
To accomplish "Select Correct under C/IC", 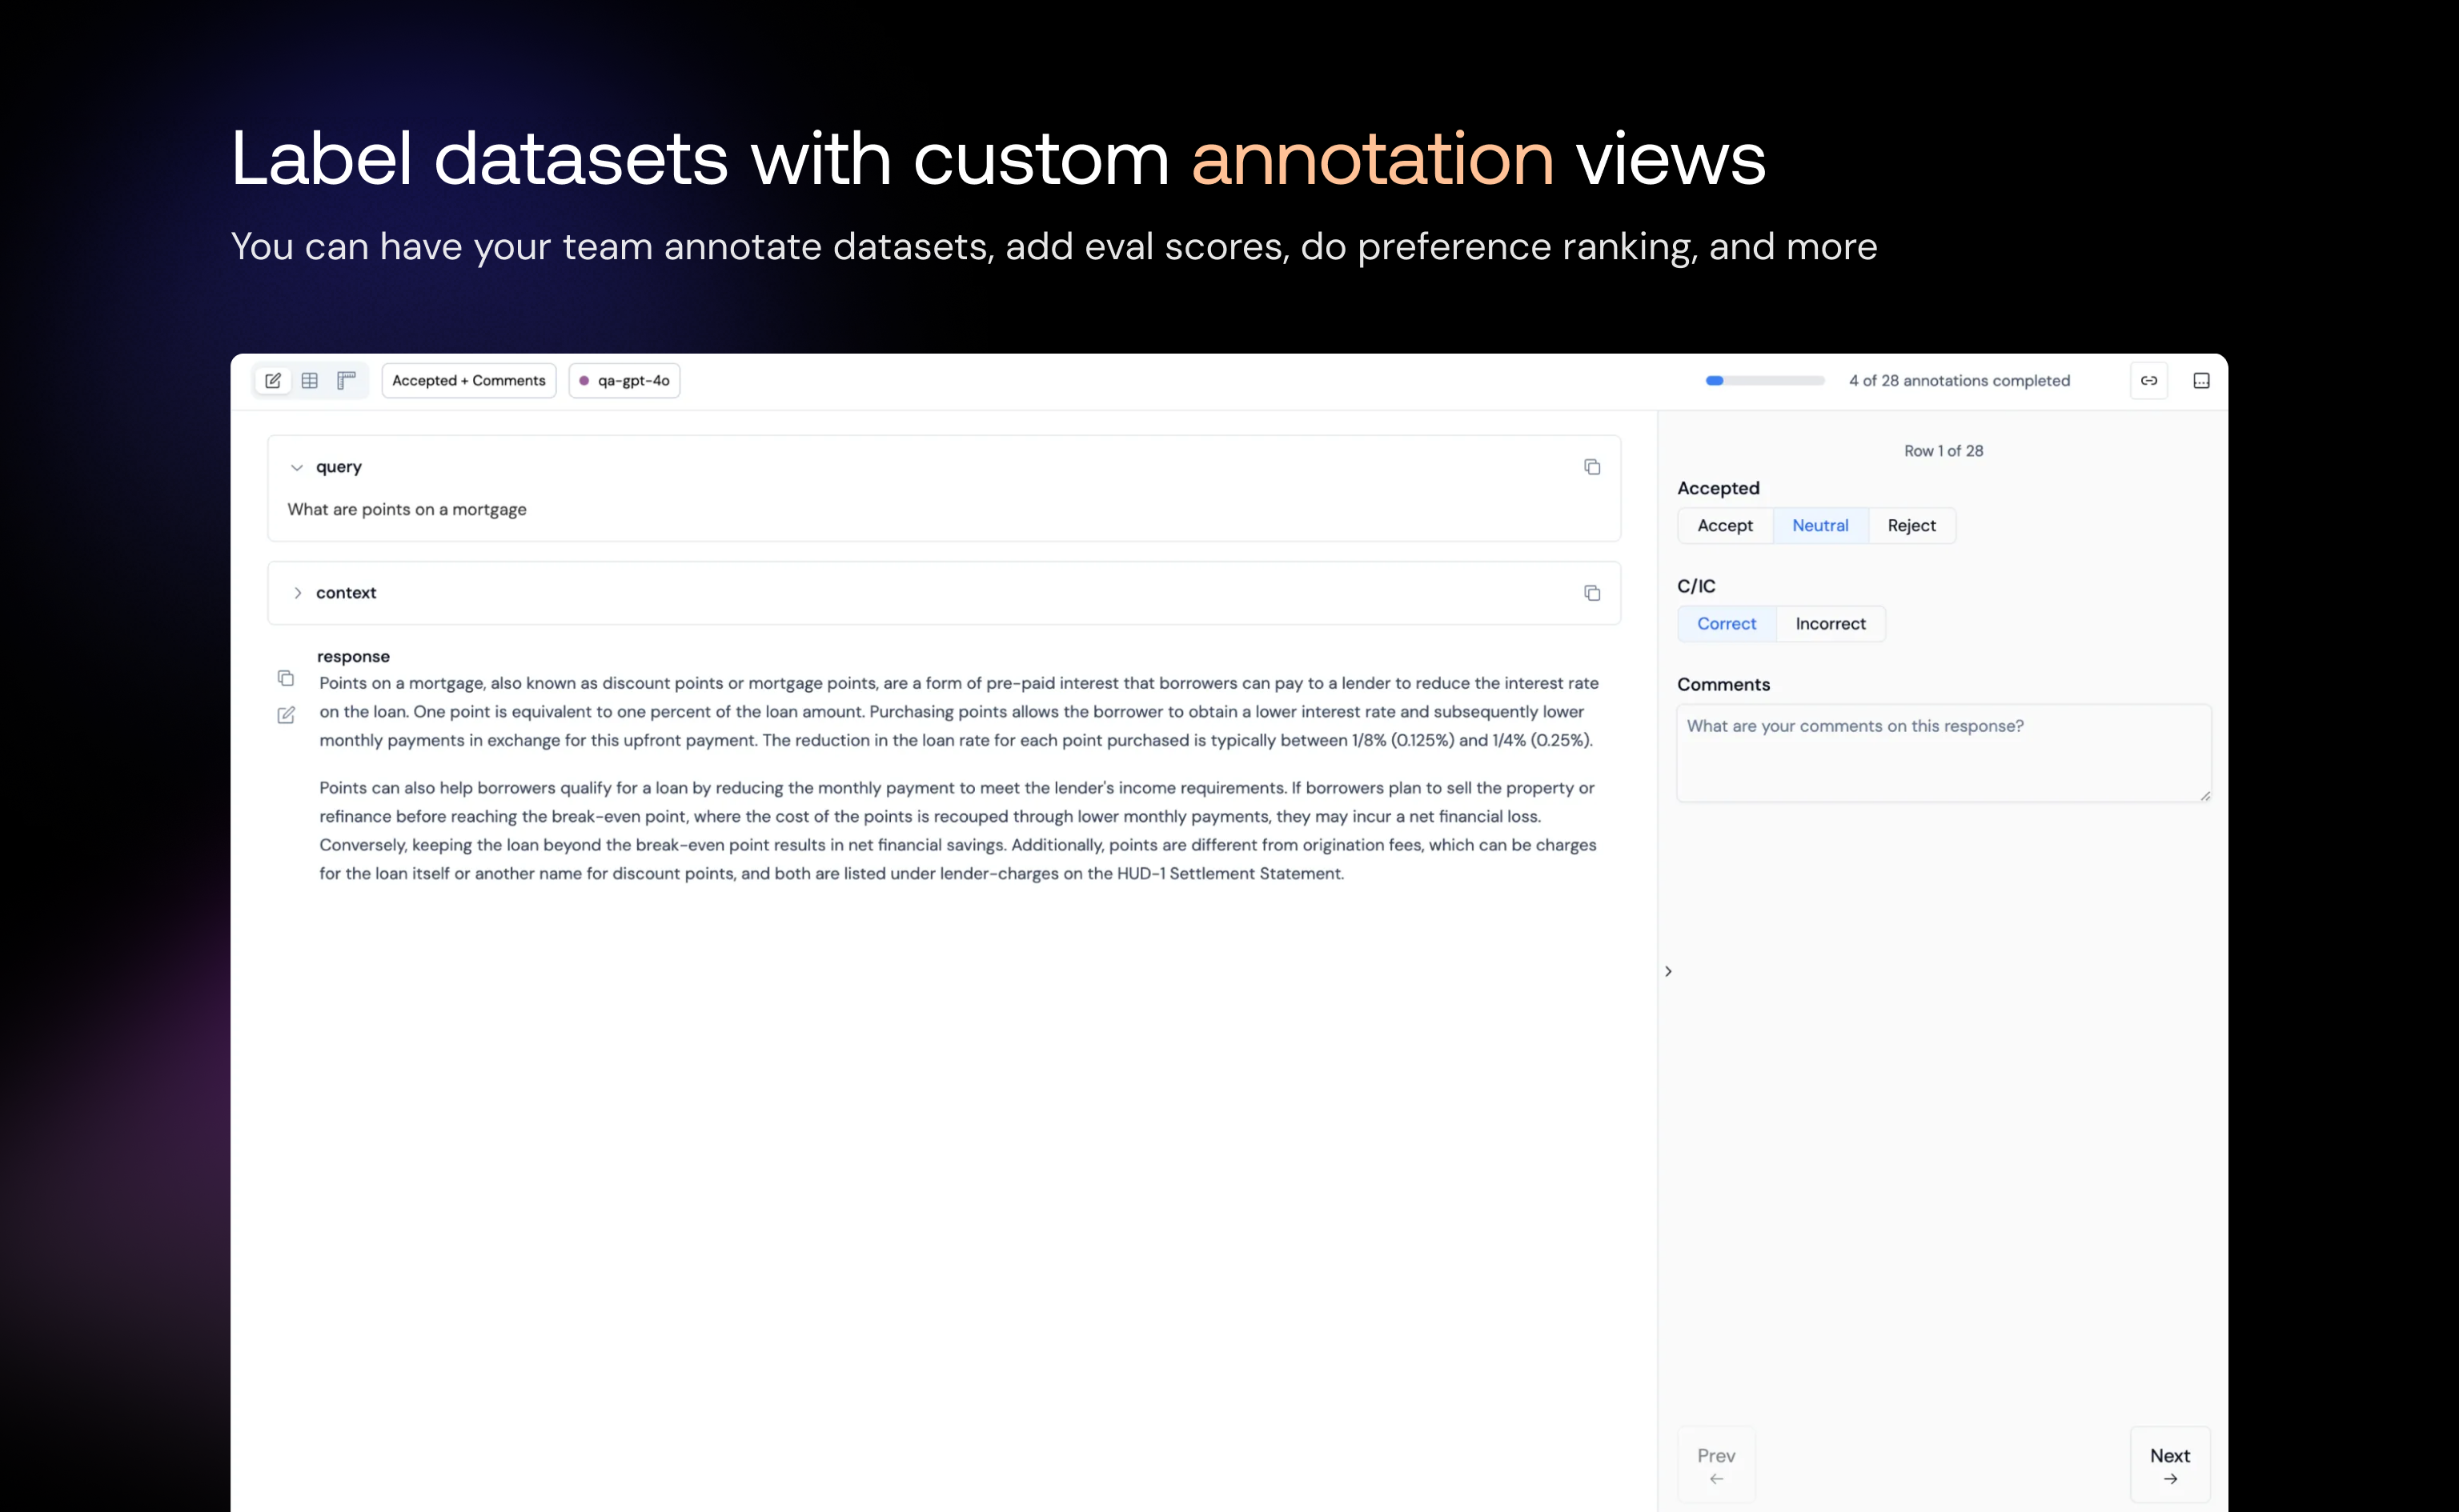I will coord(1727,623).
